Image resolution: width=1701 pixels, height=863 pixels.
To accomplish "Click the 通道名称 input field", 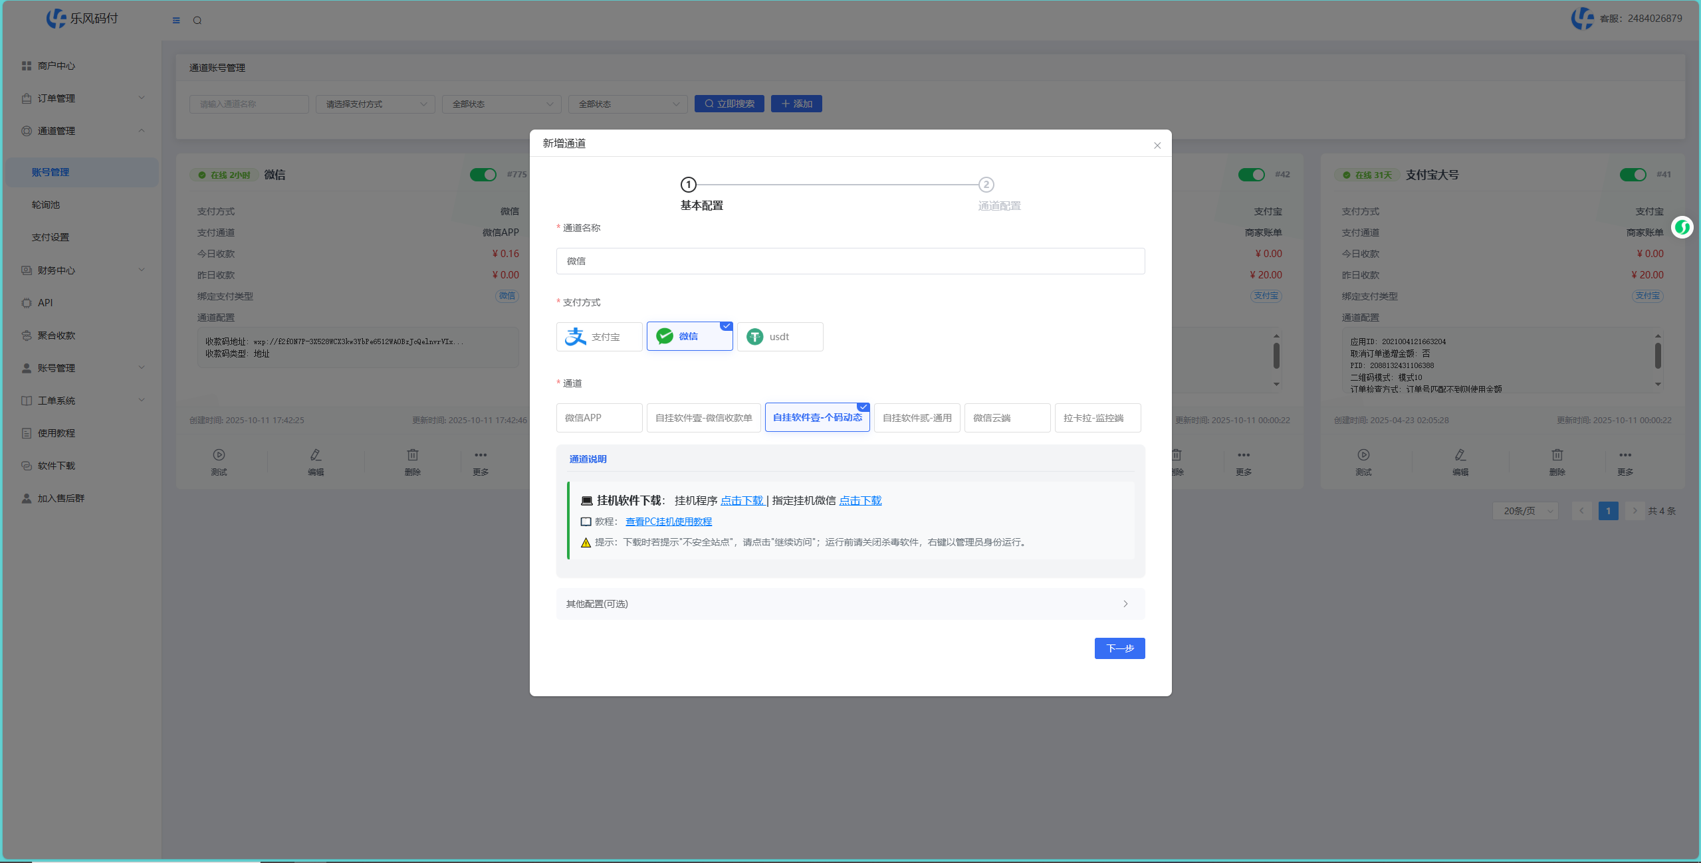I will click(x=850, y=261).
